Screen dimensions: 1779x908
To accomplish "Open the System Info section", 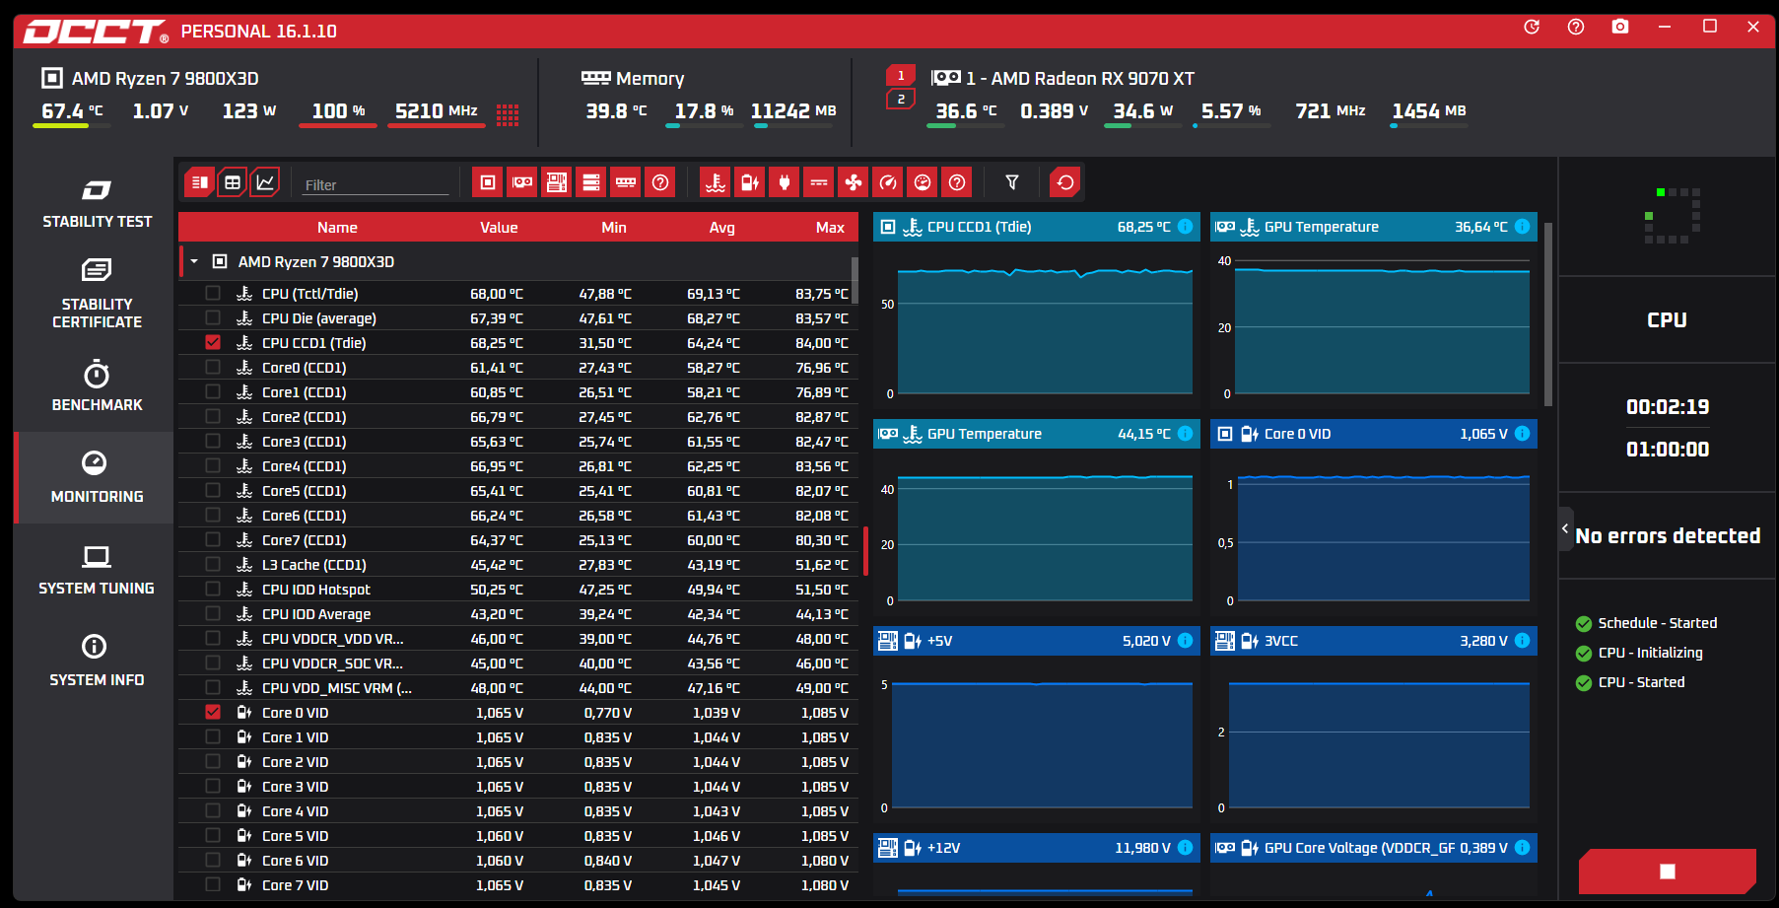I will pyautogui.click(x=97, y=662).
